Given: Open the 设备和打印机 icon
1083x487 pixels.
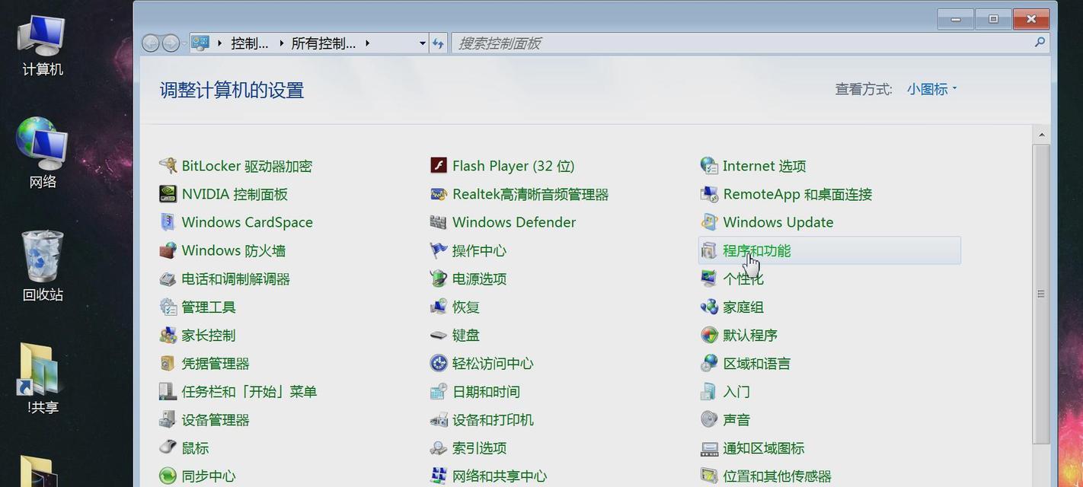Looking at the screenshot, I should coord(438,419).
